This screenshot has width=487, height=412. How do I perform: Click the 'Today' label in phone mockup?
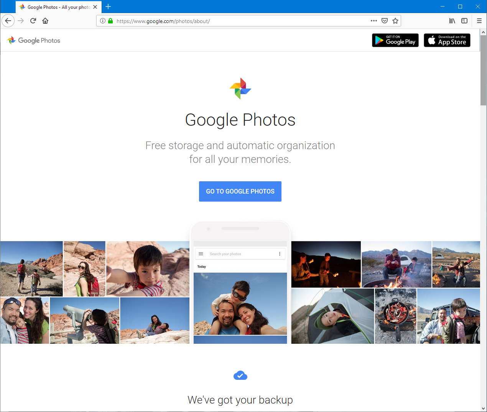tap(202, 266)
